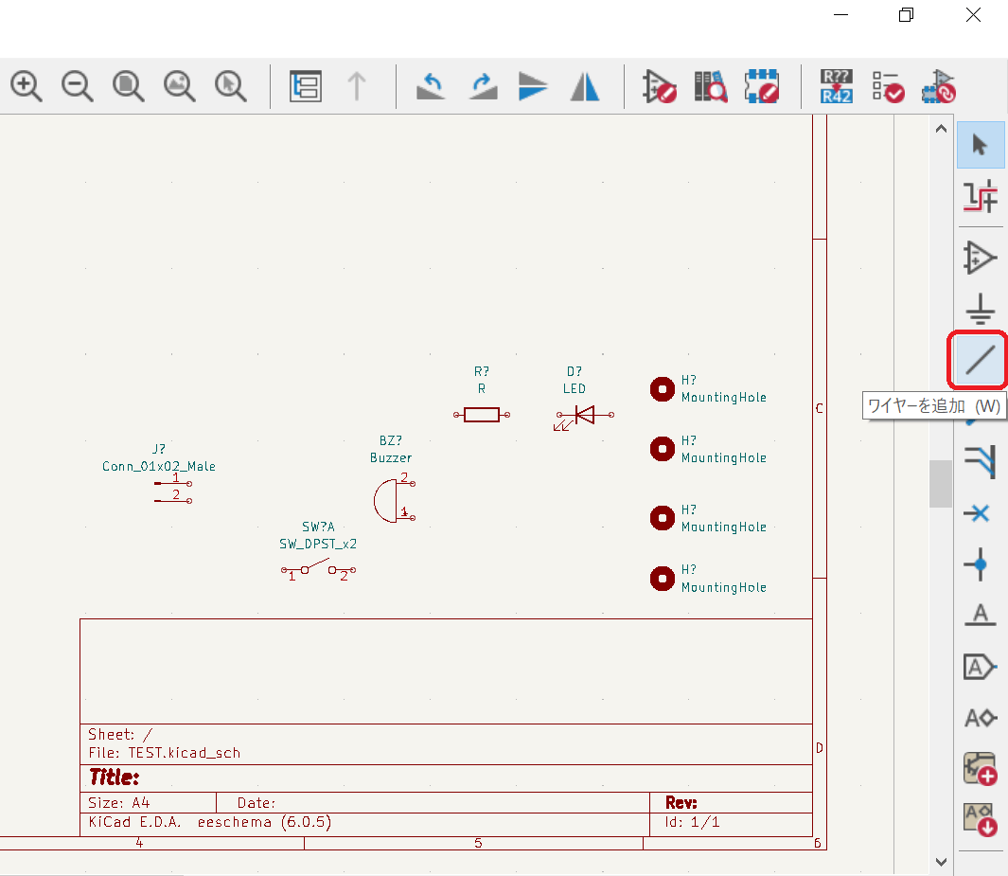Select the bottom MountingHole symbol

[663, 579]
